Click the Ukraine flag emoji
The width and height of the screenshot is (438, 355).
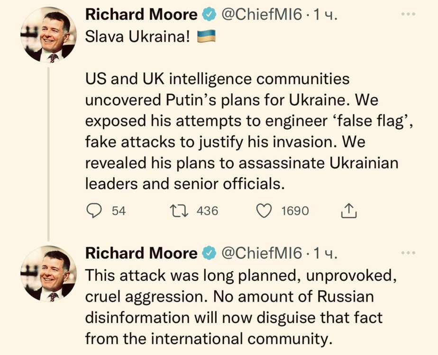click(206, 37)
